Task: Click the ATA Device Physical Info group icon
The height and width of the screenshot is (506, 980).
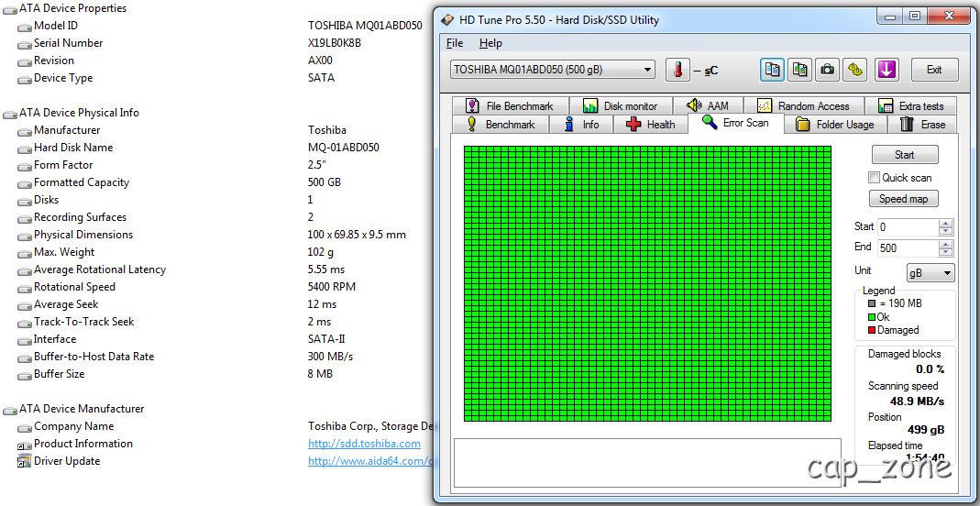Action: click(x=10, y=114)
